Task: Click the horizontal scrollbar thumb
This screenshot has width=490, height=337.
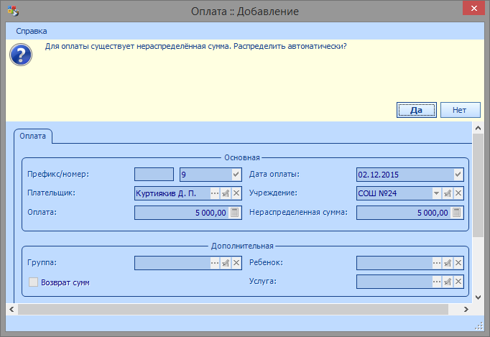Action: click(x=233, y=309)
